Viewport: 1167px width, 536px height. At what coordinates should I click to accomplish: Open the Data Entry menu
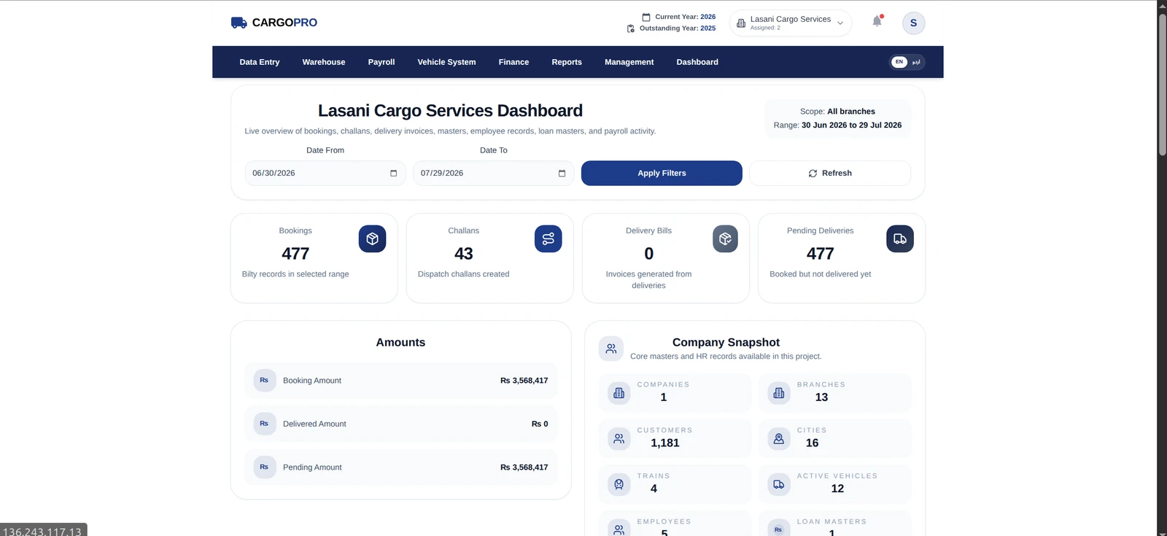click(260, 62)
